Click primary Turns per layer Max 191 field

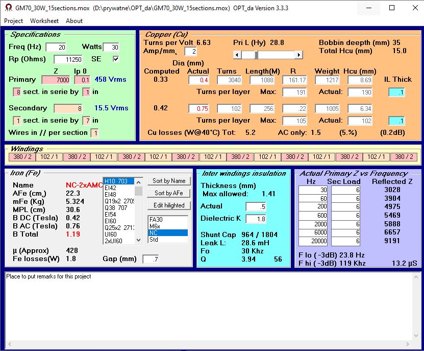pos(295,92)
